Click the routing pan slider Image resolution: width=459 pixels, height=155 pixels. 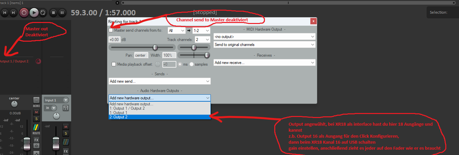tap(194, 47)
